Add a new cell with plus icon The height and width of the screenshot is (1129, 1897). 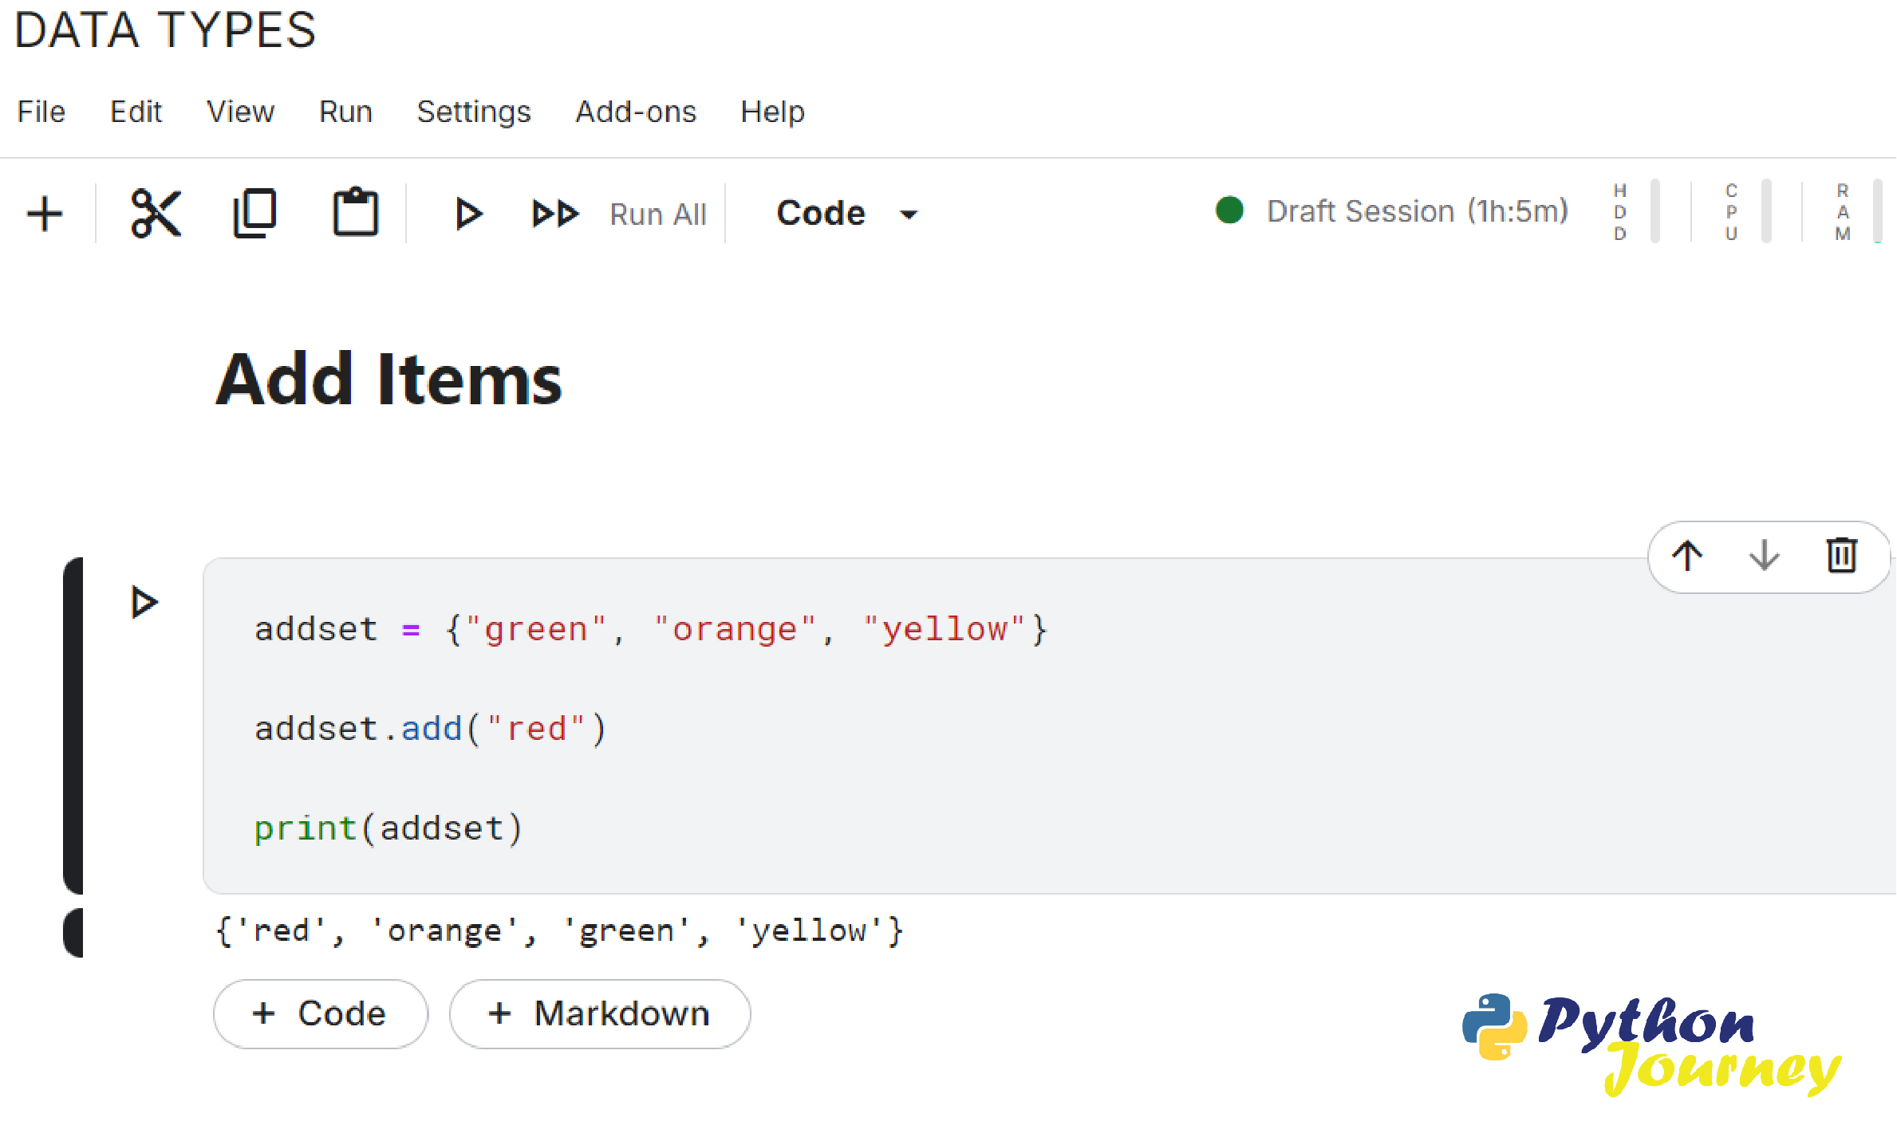click(x=45, y=214)
